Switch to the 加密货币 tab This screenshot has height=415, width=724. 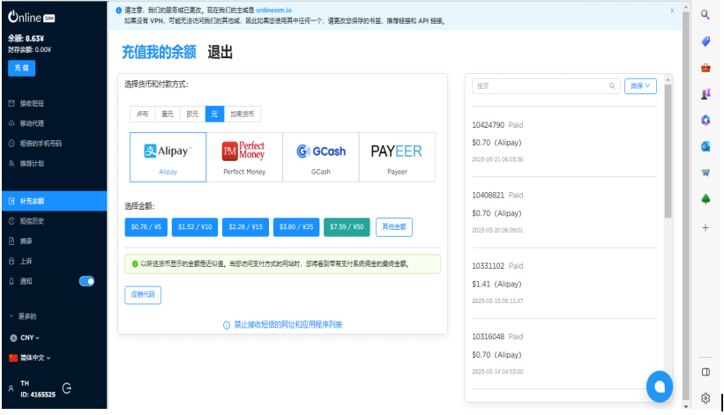pos(243,114)
